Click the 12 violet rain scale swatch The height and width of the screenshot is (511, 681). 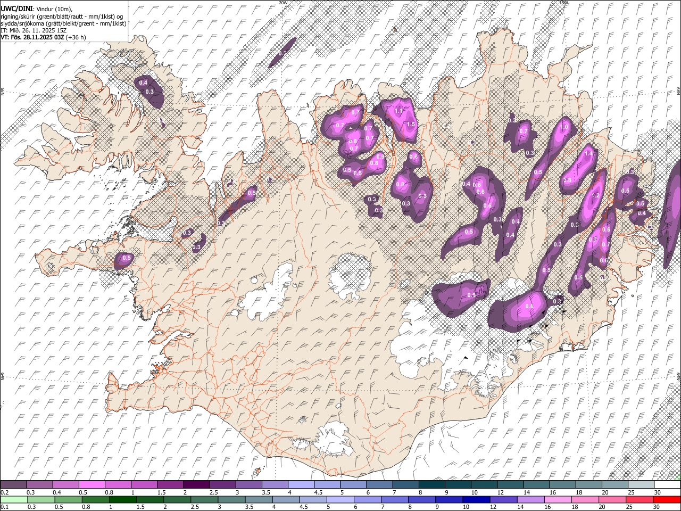503,499
